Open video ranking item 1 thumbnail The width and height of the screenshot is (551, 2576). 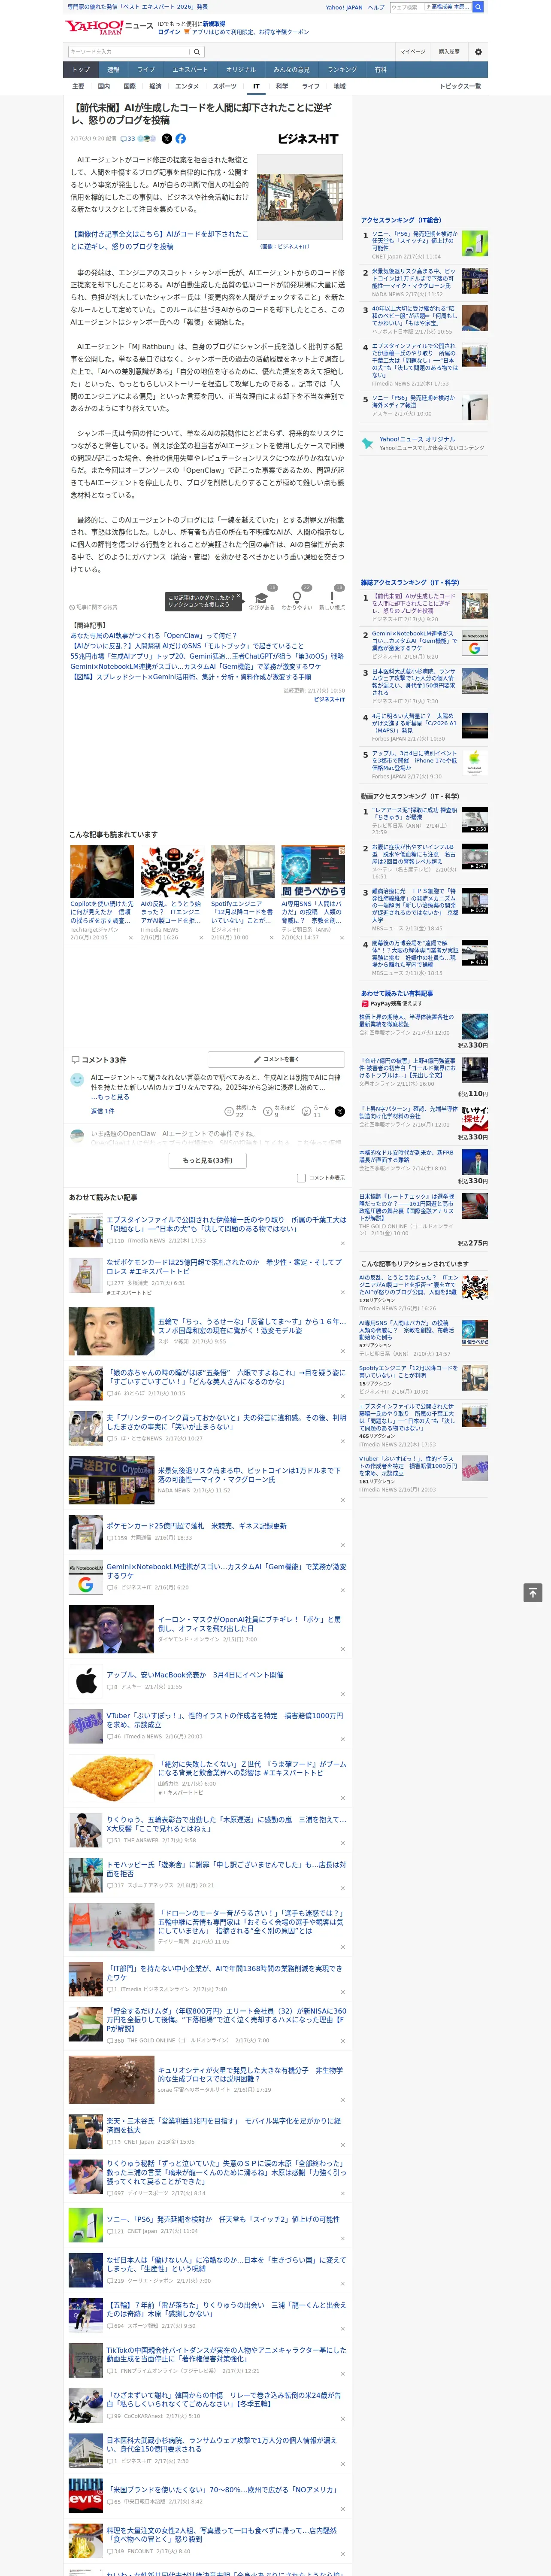475,819
